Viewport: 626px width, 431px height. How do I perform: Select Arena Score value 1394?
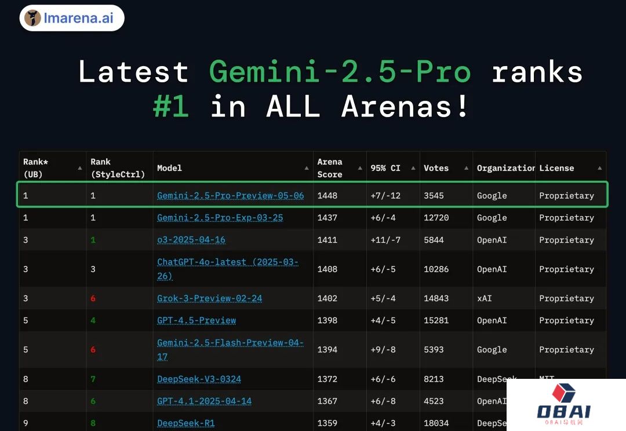click(x=327, y=349)
